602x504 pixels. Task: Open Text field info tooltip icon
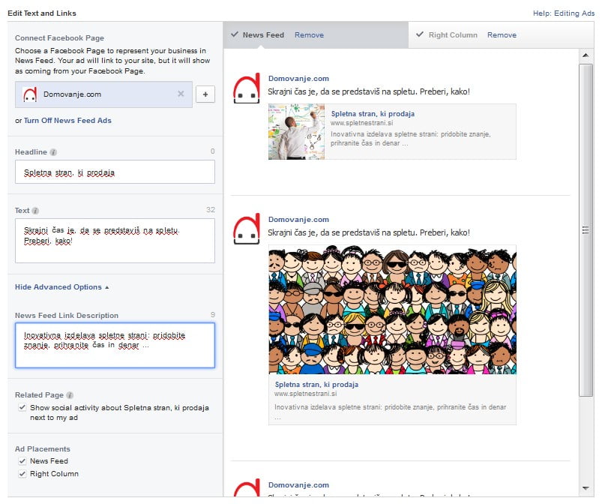click(x=35, y=211)
